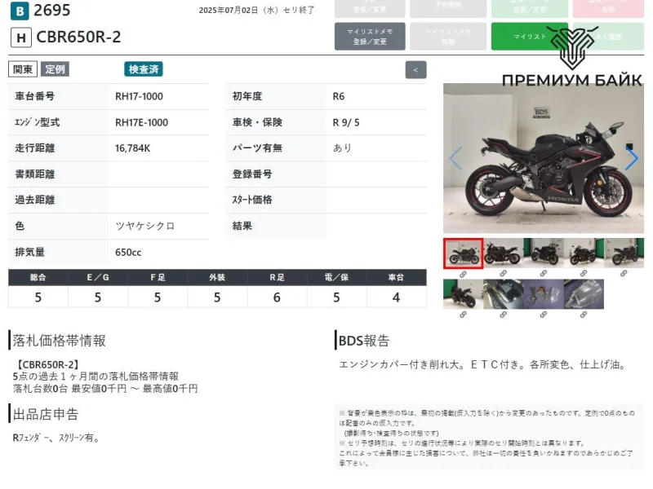Click link icon under third thumbnail

click(x=543, y=274)
